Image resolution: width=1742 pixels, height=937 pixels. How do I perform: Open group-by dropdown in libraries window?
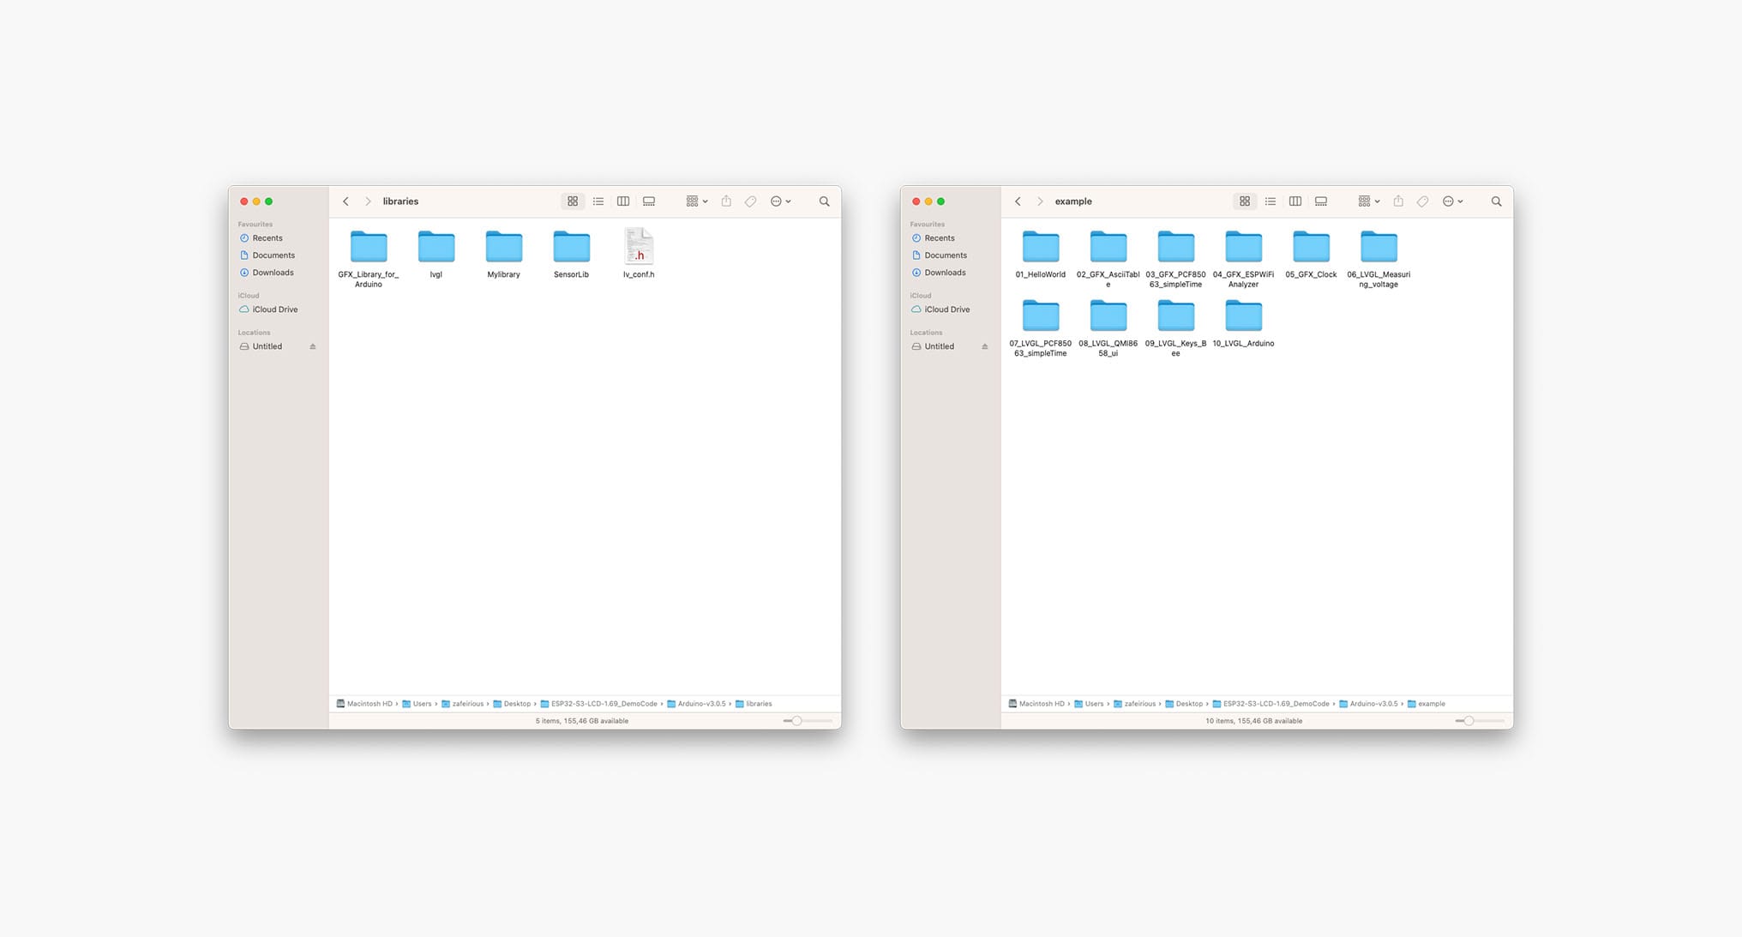click(x=696, y=201)
